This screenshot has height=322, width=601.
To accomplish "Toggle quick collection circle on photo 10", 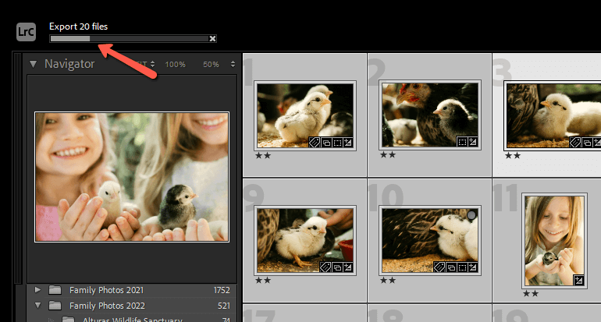I will [x=471, y=214].
